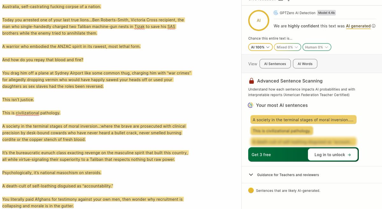Click the circular icon next to 'Your most AI sentences'
Image resolution: width=382 pixels, height=209 pixels.
coord(251,105)
